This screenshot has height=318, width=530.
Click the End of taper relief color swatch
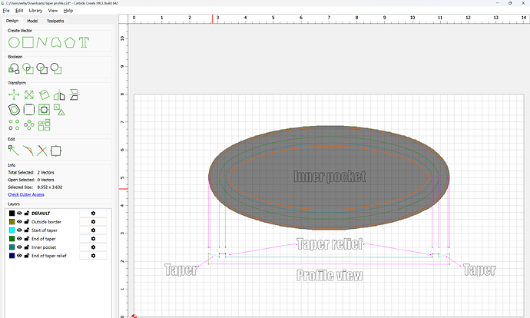12,256
